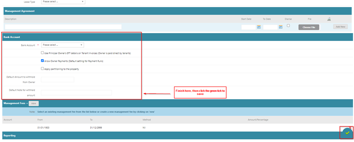
Task: Click the Default Note for withheld amount field
Action: point(76,93)
